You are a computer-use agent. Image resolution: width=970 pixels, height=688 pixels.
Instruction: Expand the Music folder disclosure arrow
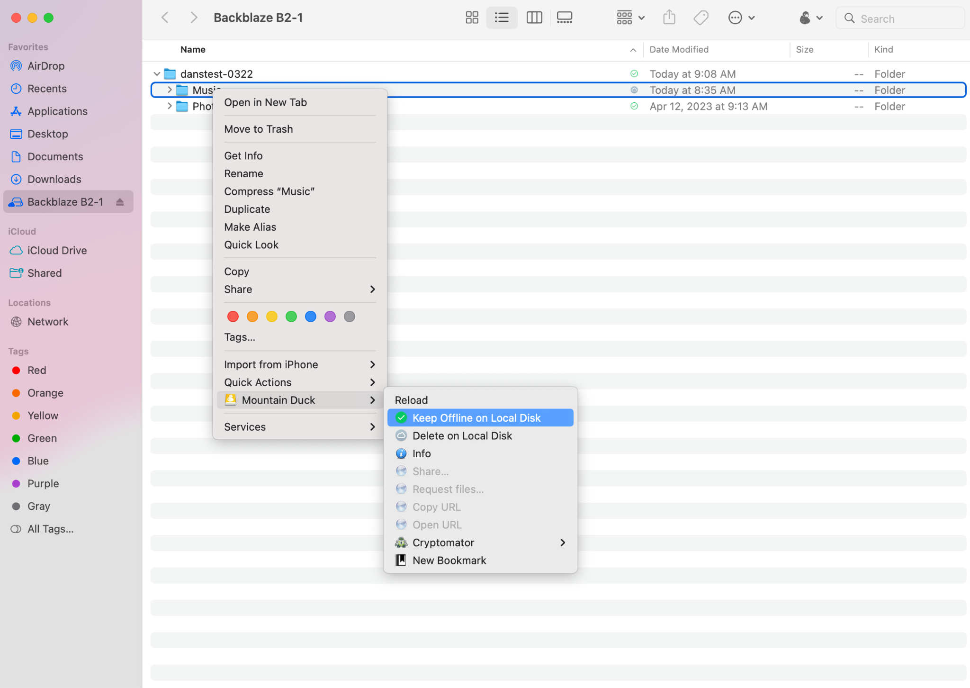tap(169, 90)
